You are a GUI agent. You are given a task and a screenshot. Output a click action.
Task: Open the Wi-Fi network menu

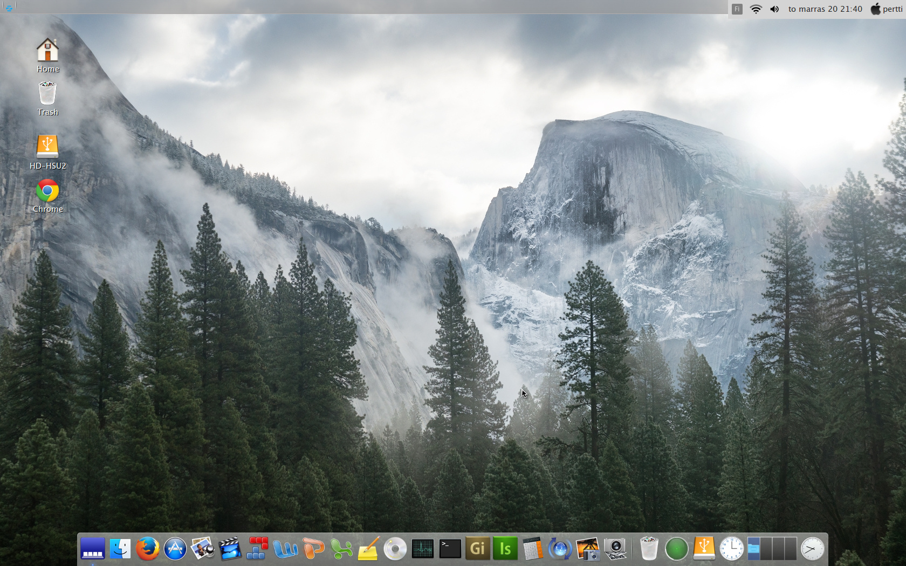pyautogui.click(x=756, y=9)
